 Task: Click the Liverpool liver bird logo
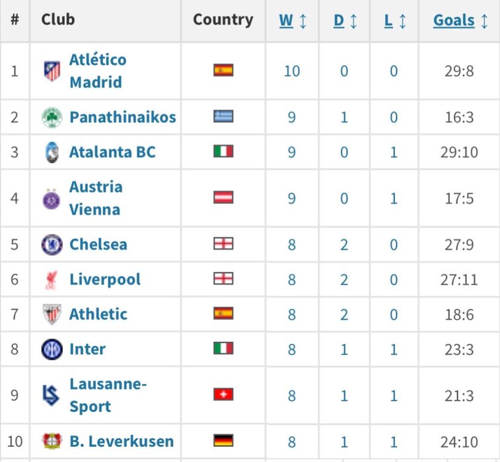click(x=52, y=280)
